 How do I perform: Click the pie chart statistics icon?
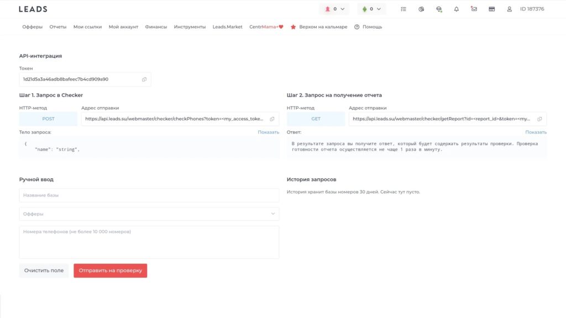421,9
